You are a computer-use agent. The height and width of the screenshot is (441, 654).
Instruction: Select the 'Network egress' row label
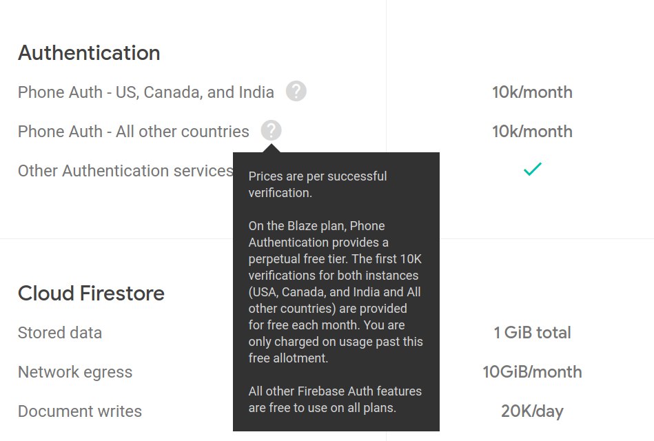(75, 371)
